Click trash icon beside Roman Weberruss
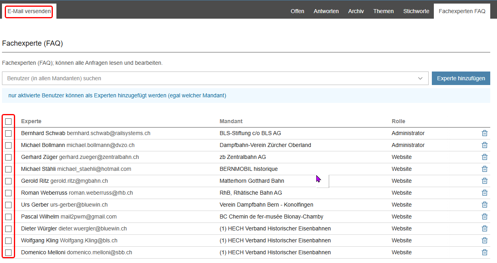This screenshot has width=497, height=263. [484, 193]
